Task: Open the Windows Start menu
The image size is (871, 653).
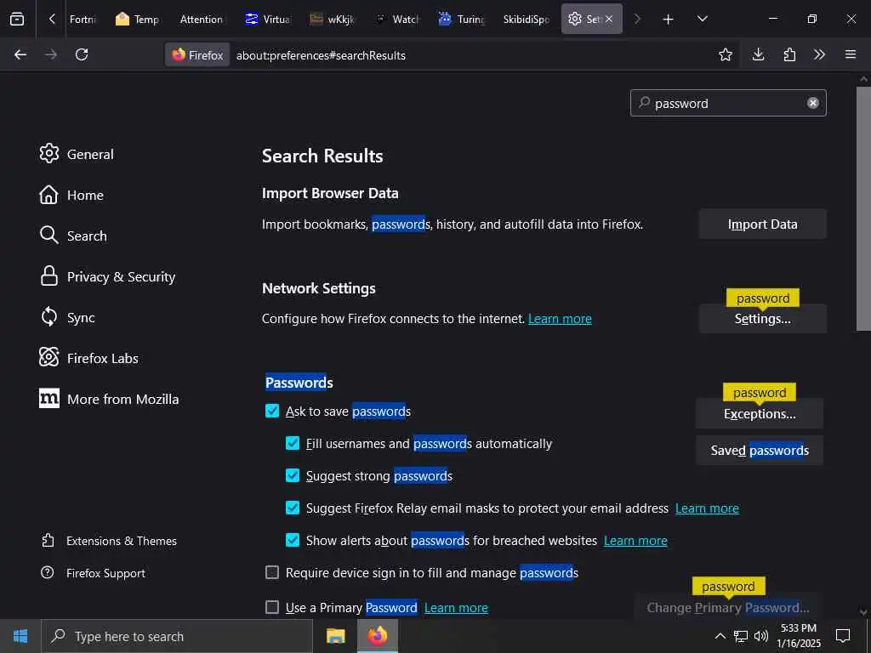Action: pyautogui.click(x=20, y=636)
